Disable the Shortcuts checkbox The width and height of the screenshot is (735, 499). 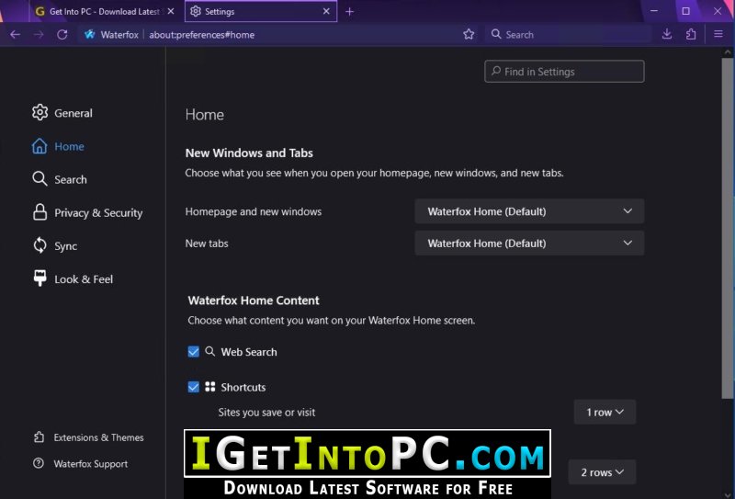click(x=194, y=387)
